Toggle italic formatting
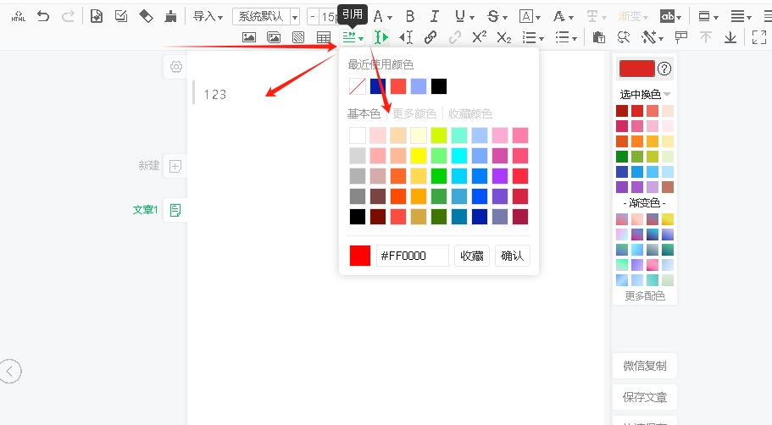 pyautogui.click(x=435, y=16)
